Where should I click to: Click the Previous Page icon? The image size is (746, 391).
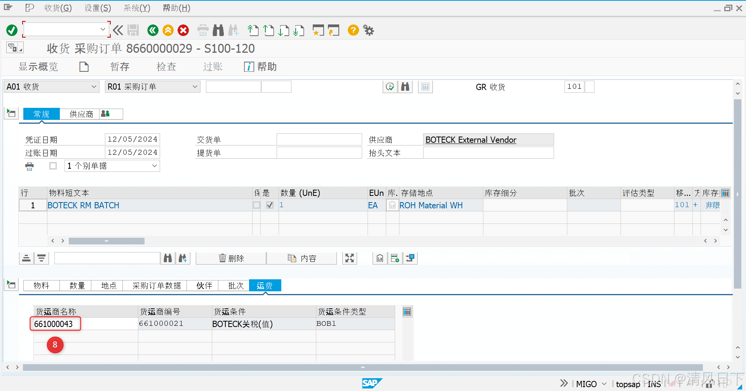[268, 30]
